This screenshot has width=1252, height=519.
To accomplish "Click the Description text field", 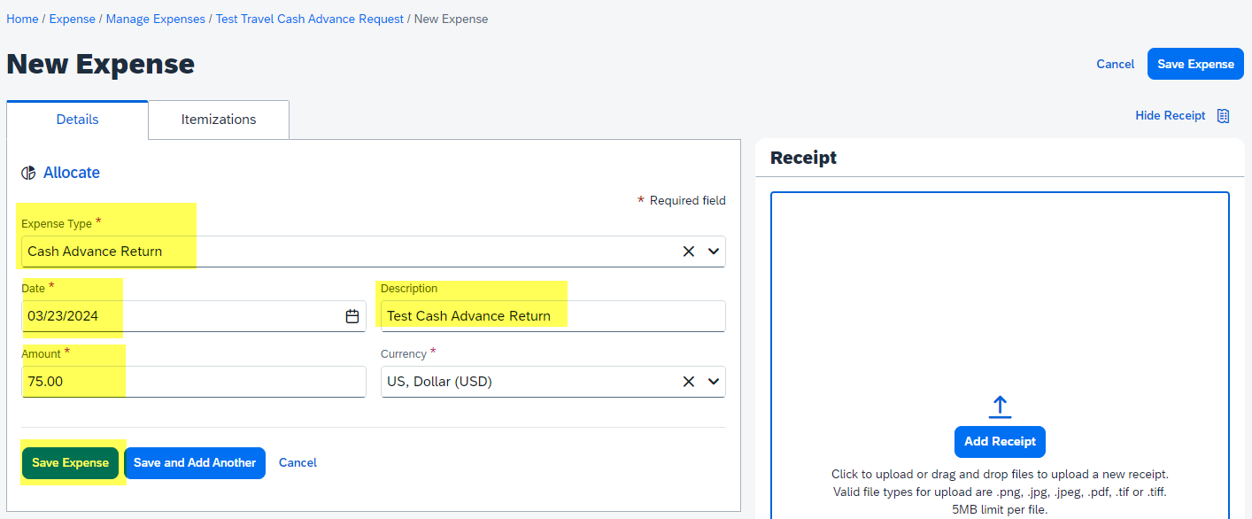I will pos(553,316).
